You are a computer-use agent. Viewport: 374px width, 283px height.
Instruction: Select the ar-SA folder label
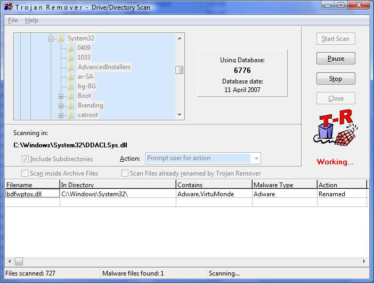(x=85, y=77)
